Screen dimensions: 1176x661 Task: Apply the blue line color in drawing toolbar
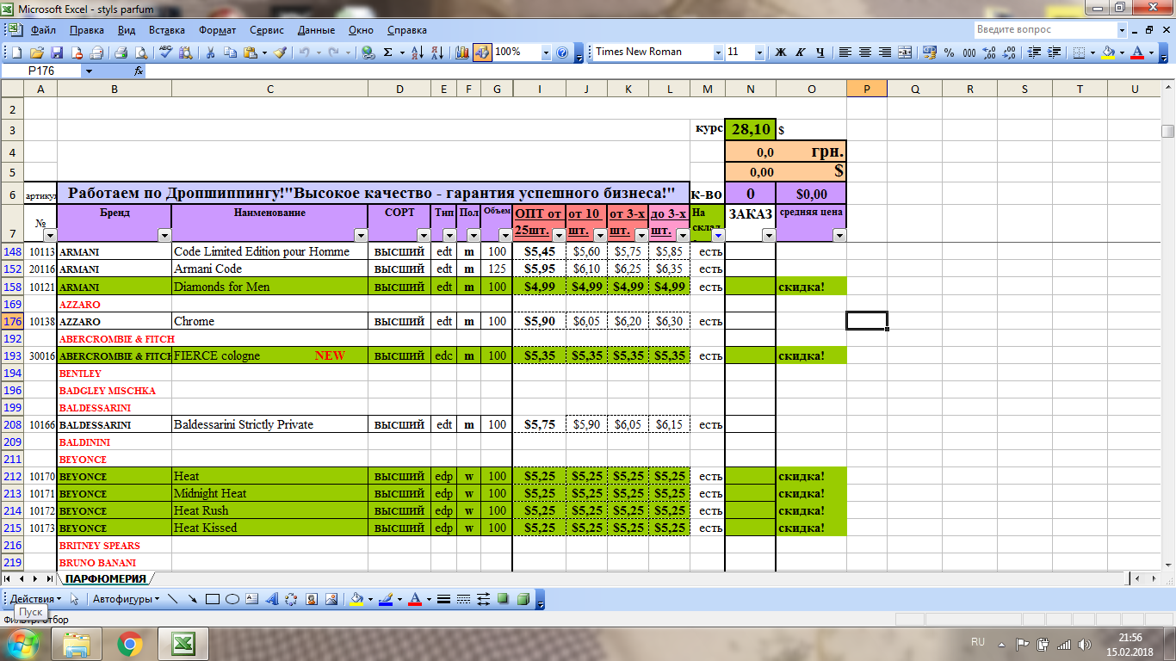coord(385,599)
